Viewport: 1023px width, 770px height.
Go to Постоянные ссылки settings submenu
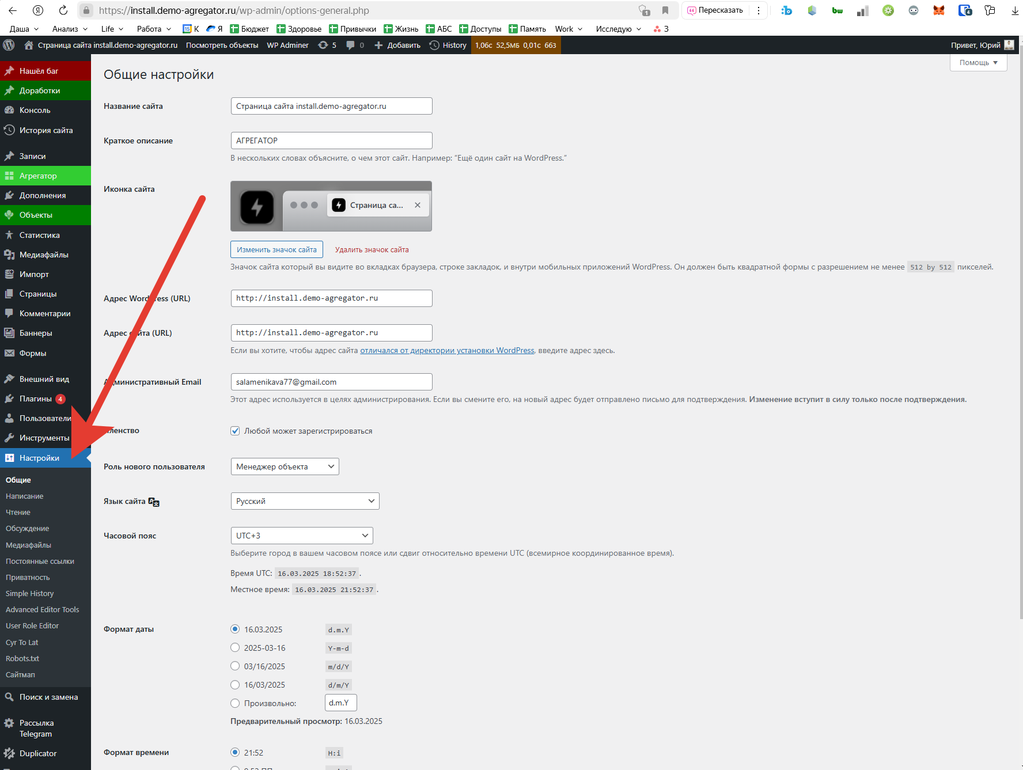click(x=40, y=561)
